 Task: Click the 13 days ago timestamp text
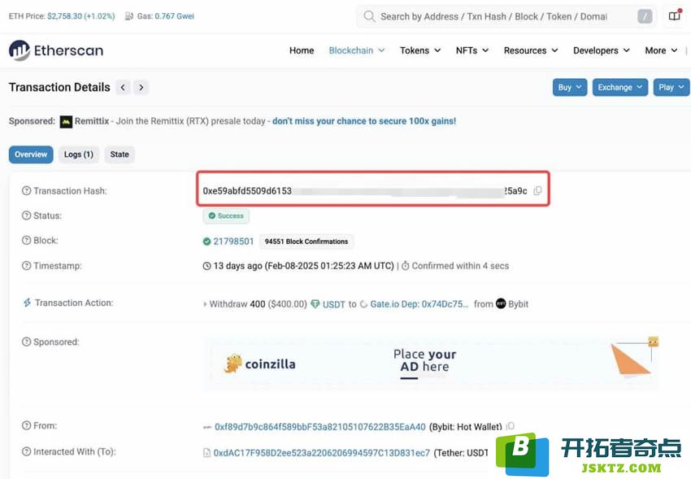click(x=303, y=266)
